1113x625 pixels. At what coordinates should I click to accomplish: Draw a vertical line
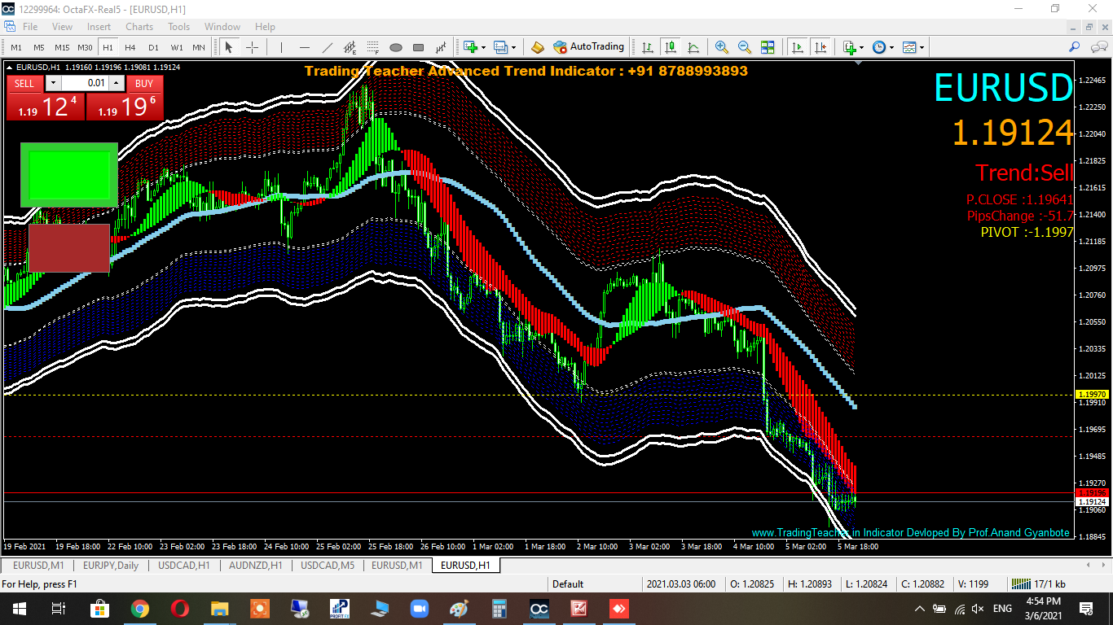pyautogui.click(x=281, y=47)
